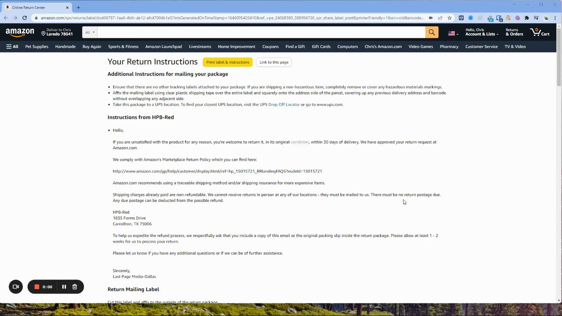Stop recording with the red square

37,287
